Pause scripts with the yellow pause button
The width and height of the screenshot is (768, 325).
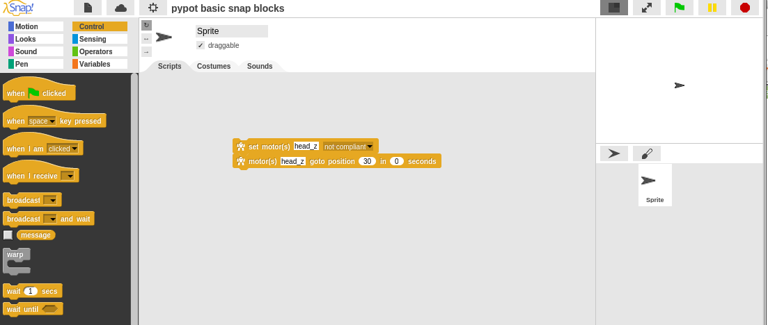tap(712, 8)
